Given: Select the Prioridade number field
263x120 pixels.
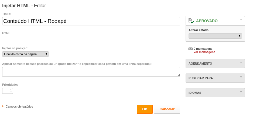Looking at the screenshot, I should tap(8, 91).
